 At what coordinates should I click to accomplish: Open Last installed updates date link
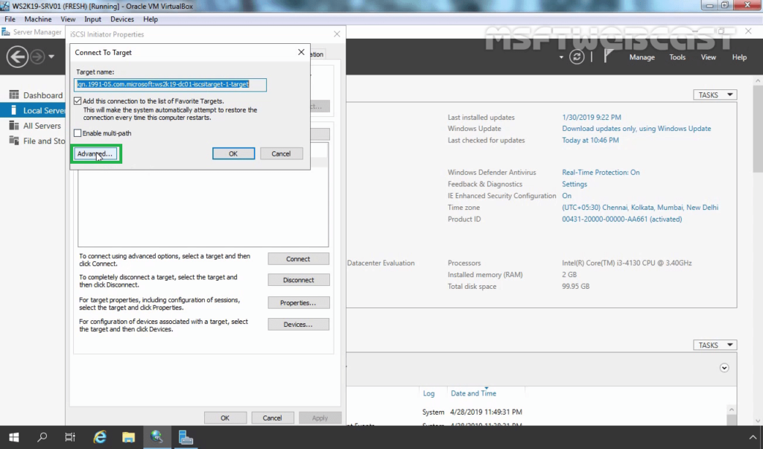(591, 117)
